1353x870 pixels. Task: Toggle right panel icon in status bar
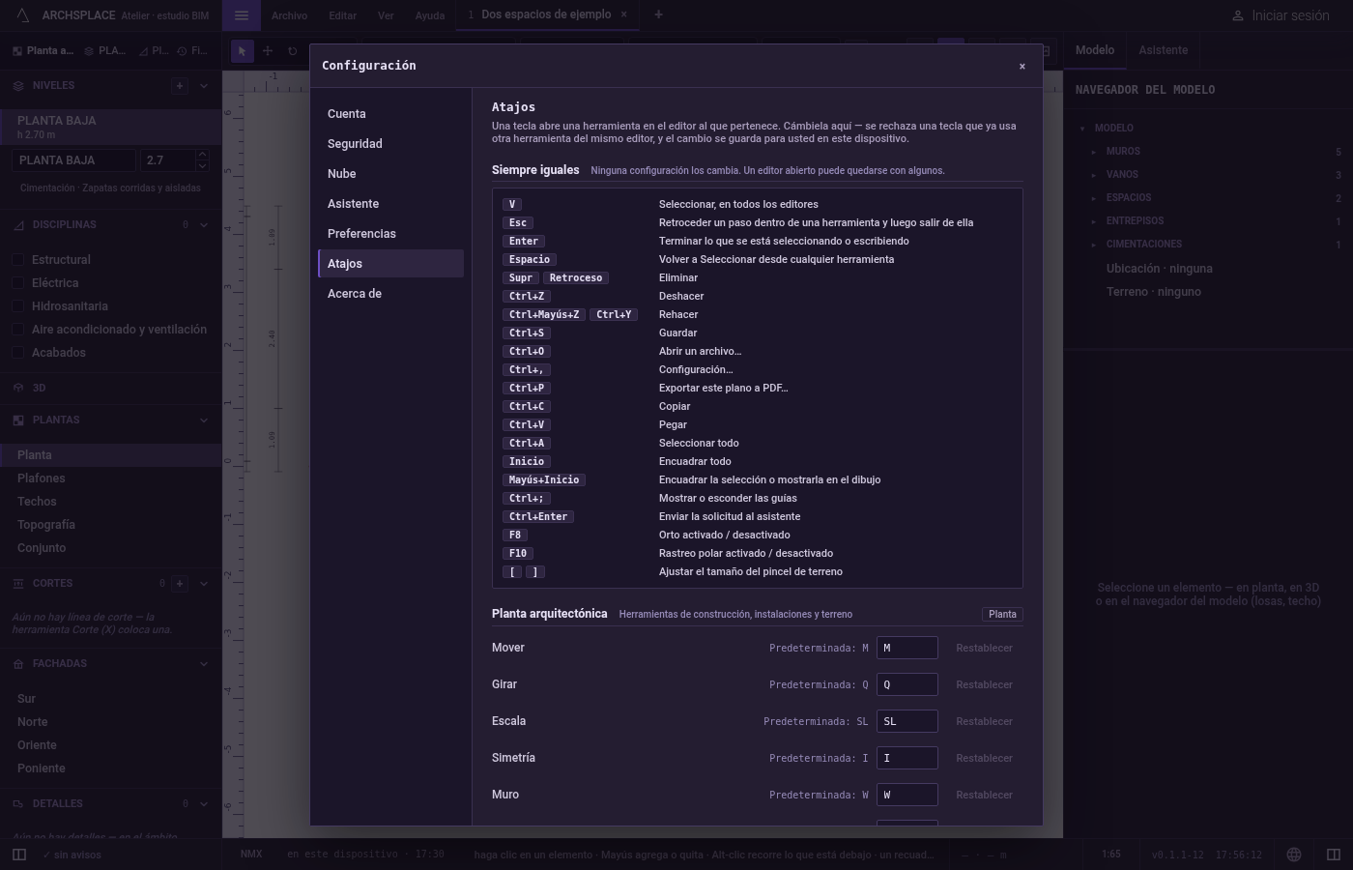(x=1333, y=855)
